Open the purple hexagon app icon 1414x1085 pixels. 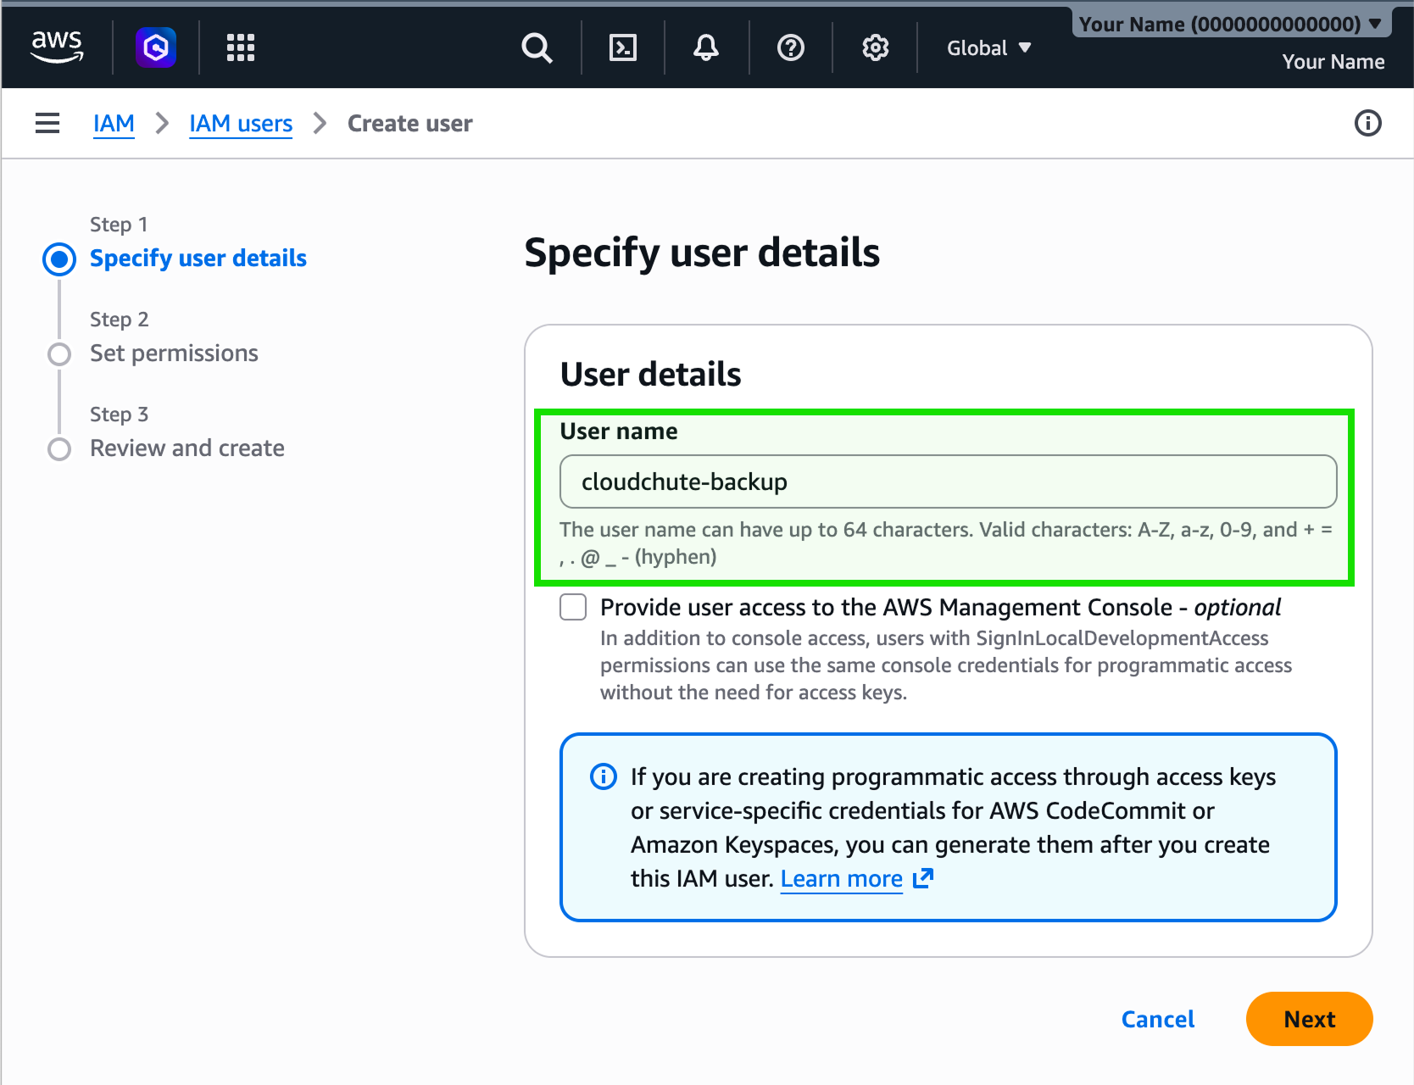point(156,47)
